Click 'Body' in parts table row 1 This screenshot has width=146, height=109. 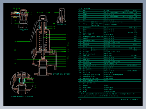(85, 13)
